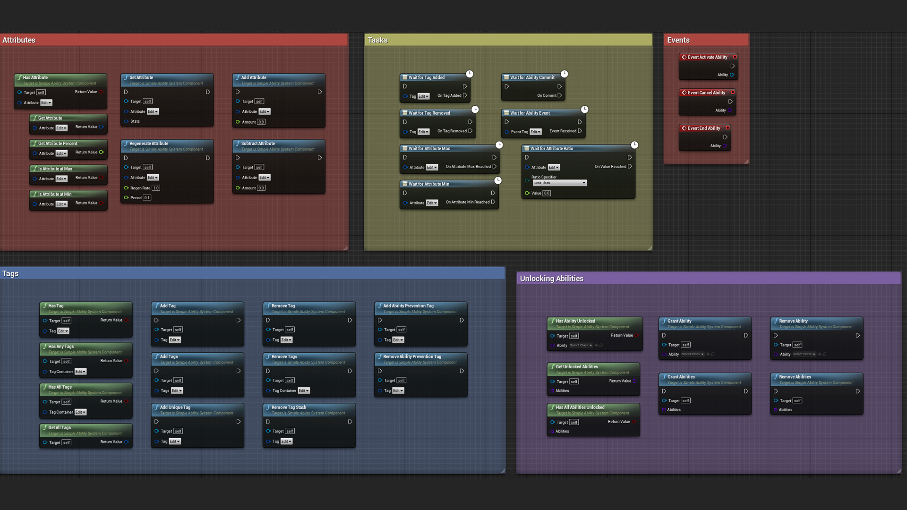Click the red delegate pin on Event Activate Ability

coord(735,57)
